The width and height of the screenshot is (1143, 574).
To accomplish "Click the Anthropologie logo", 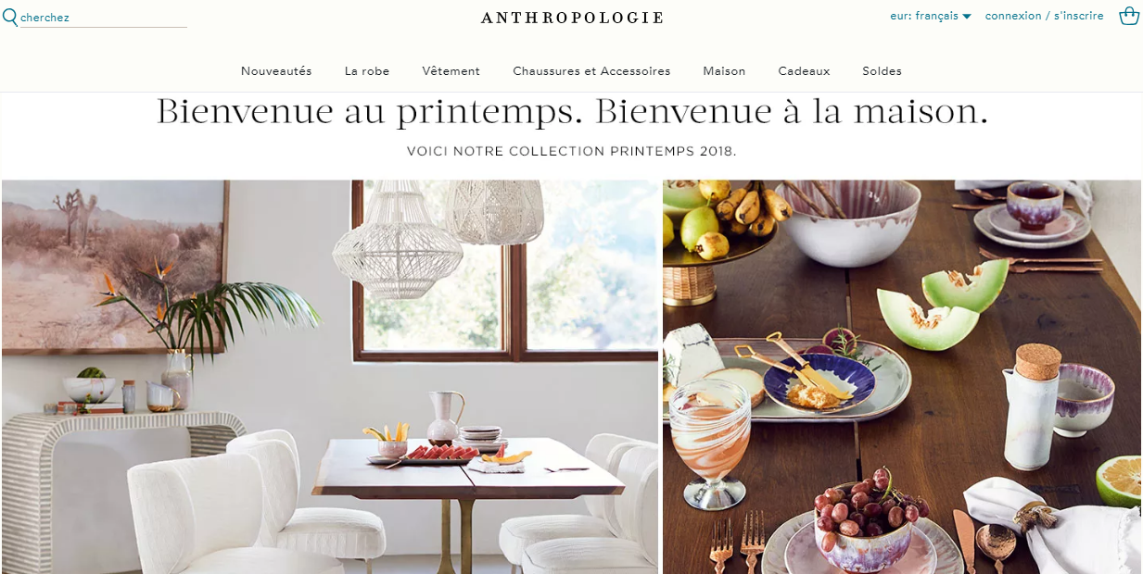I will [573, 18].
